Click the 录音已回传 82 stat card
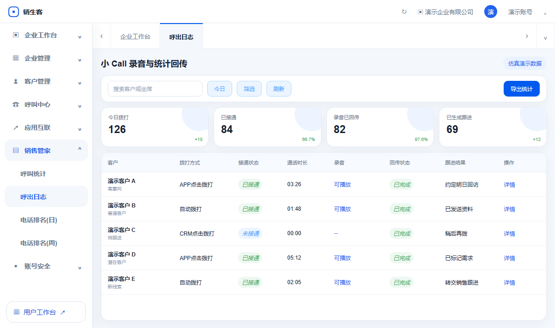The image size is (555, 328). point(380,127)
